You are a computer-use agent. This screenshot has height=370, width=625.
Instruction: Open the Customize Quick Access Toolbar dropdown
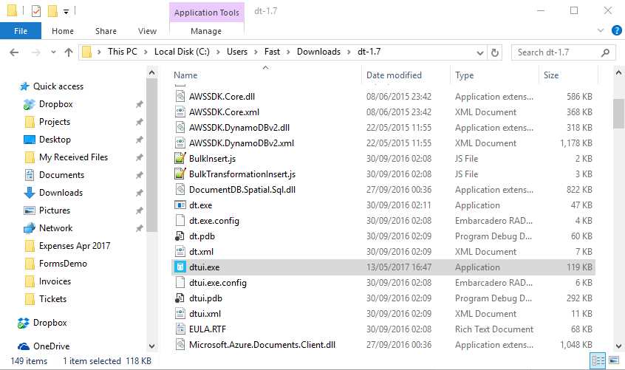66,12
